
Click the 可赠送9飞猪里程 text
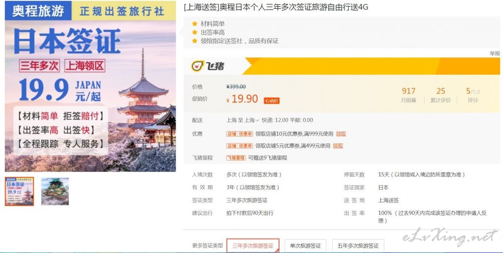pyautogui.click(x=268, y=158)
